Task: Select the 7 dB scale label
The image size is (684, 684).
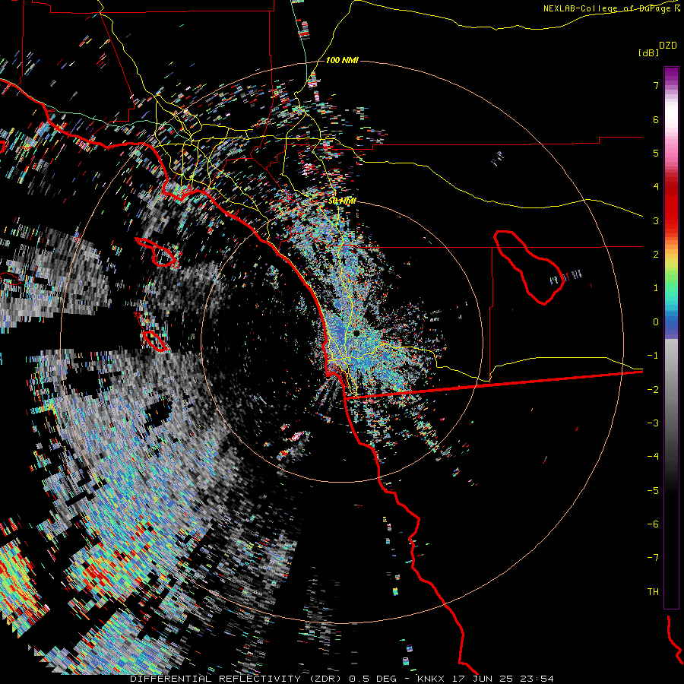Action: coord(656,85)
